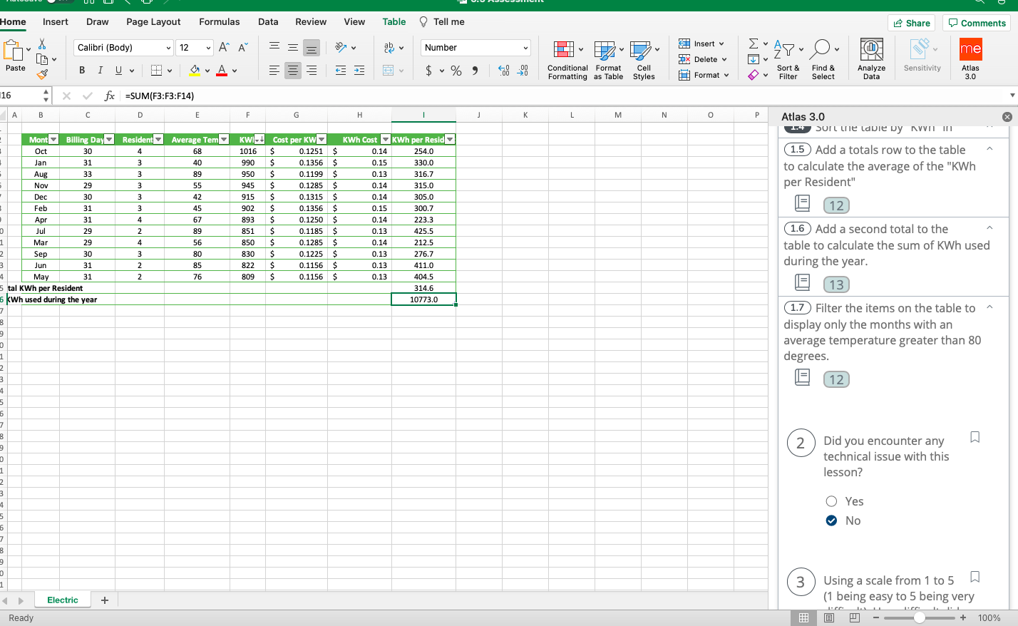Center text horizontally in the cell
Viewport: 1018px width, 626px height.
point(292,70)
